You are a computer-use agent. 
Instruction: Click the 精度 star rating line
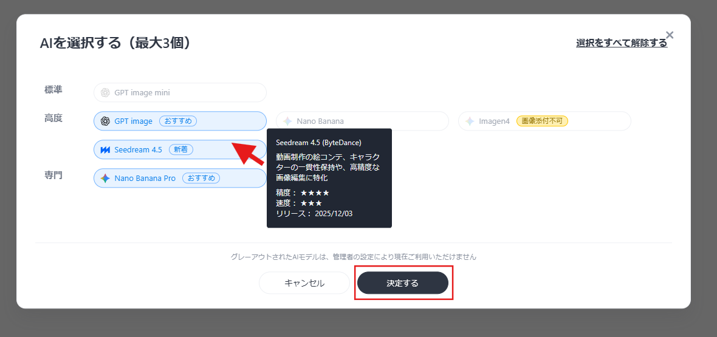[303, 193]
